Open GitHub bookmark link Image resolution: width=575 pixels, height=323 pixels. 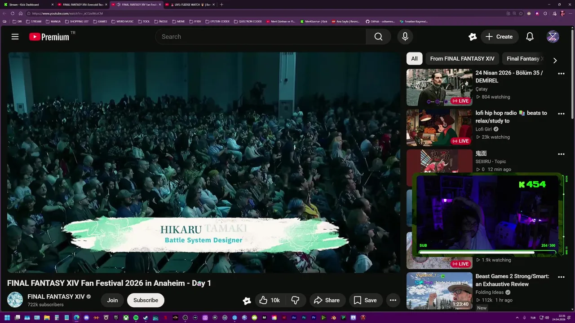point(380,21)
